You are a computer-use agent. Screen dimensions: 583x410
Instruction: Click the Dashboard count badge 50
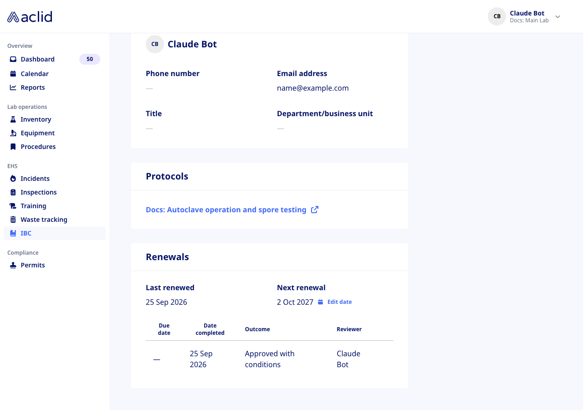point(90,59)
